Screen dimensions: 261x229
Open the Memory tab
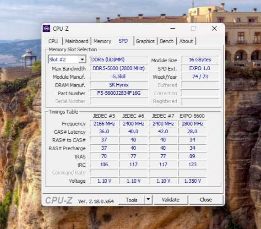click(103, 41)
